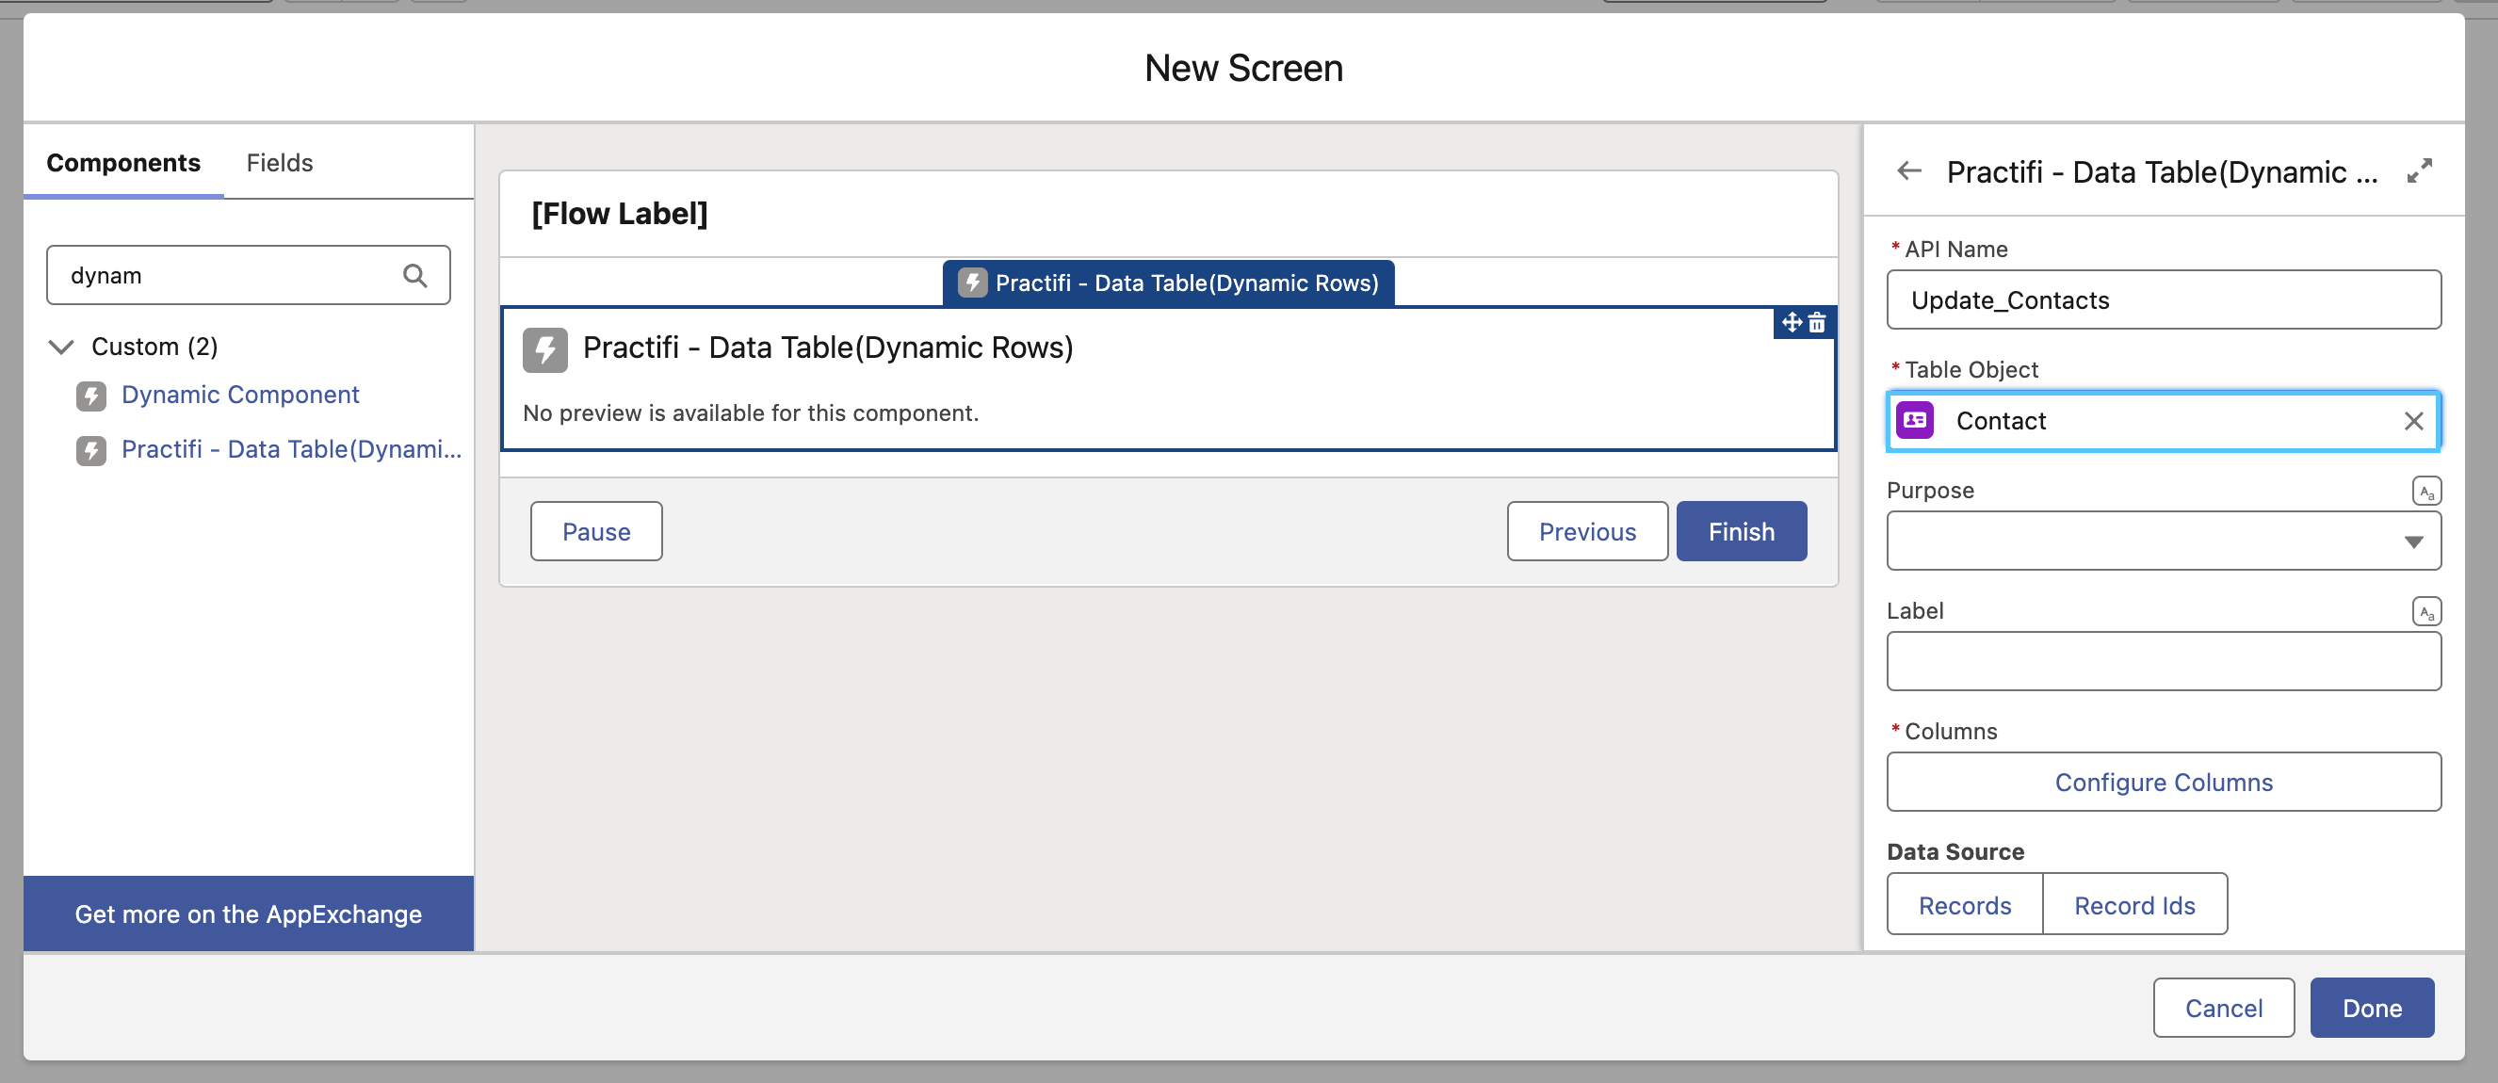This screenshot has width=2498, height=1083.
Task: Expand the properties panel with expand icon
Action: 2420,171
